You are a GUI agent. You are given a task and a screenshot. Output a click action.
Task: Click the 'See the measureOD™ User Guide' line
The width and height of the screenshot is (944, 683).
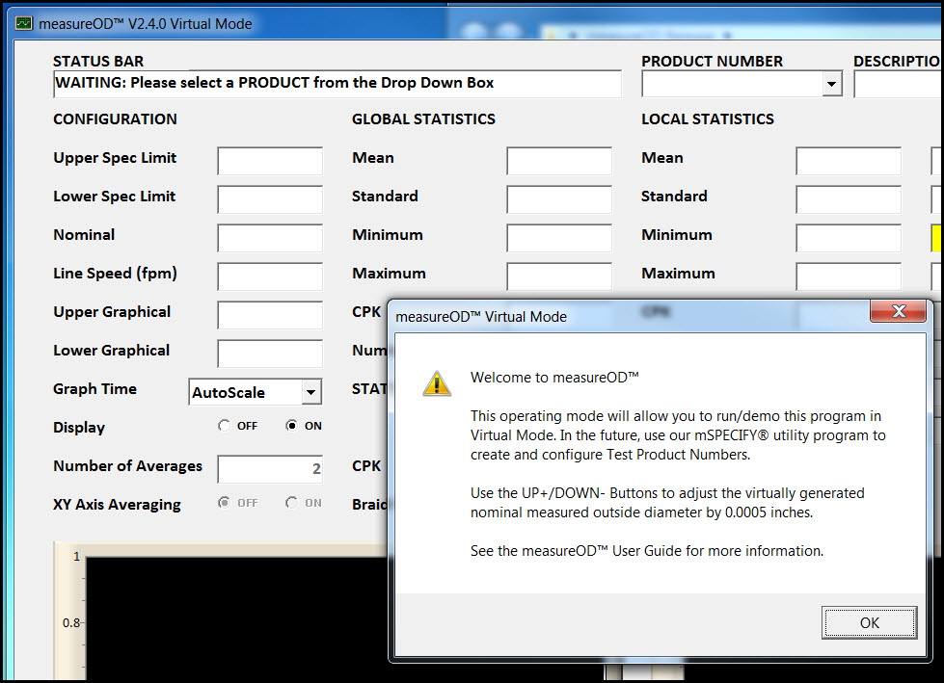tap(647, 551)
